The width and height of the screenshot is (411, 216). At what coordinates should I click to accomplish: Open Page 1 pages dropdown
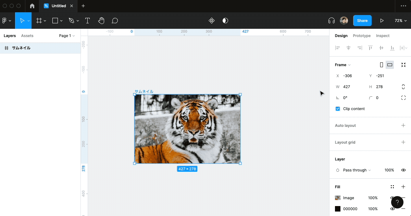(x=67, y=36)
